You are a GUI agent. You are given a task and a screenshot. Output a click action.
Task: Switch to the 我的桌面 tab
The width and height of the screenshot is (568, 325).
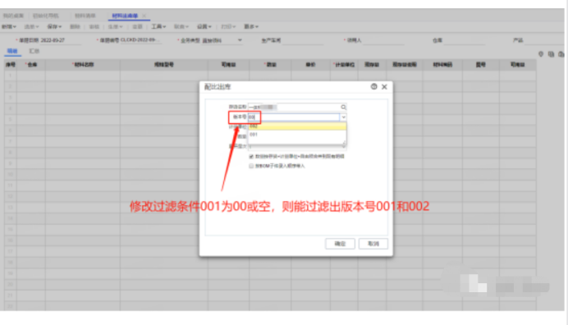pyautogui.click(x=13, y=16)
